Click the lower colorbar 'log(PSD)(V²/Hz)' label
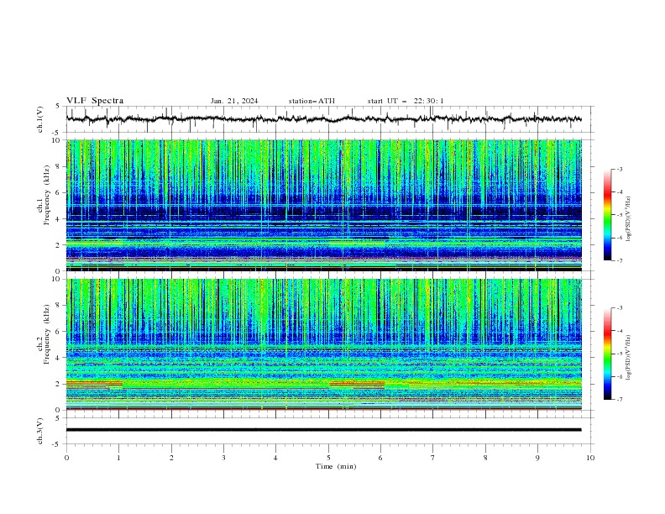Screen dimensions: 665x514 coord(629,357)
